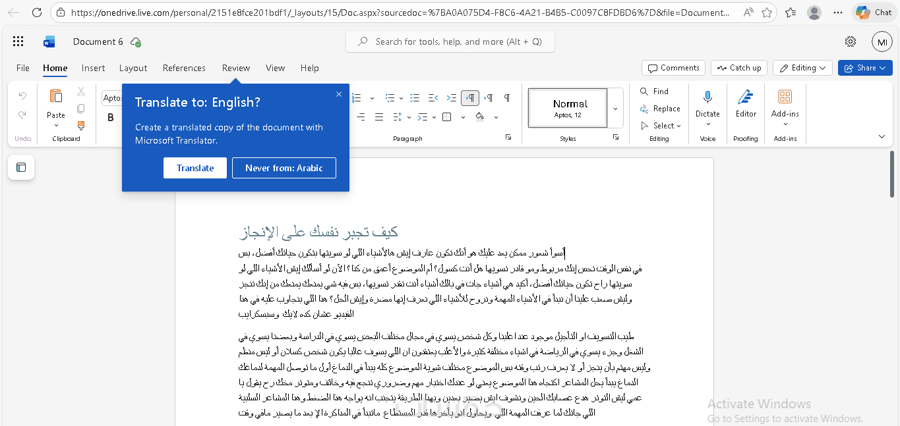Select the Format Painter brush icon

pyautogui.click(x=81, y=125)
